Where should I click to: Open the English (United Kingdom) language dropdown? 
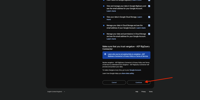coord(56,92)
